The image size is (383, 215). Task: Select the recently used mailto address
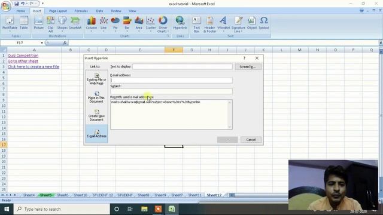pos(156,102)
